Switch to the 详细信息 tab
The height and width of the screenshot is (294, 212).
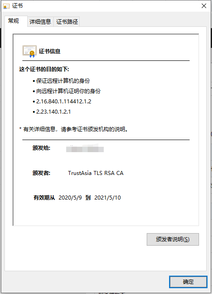pos(40,22)
